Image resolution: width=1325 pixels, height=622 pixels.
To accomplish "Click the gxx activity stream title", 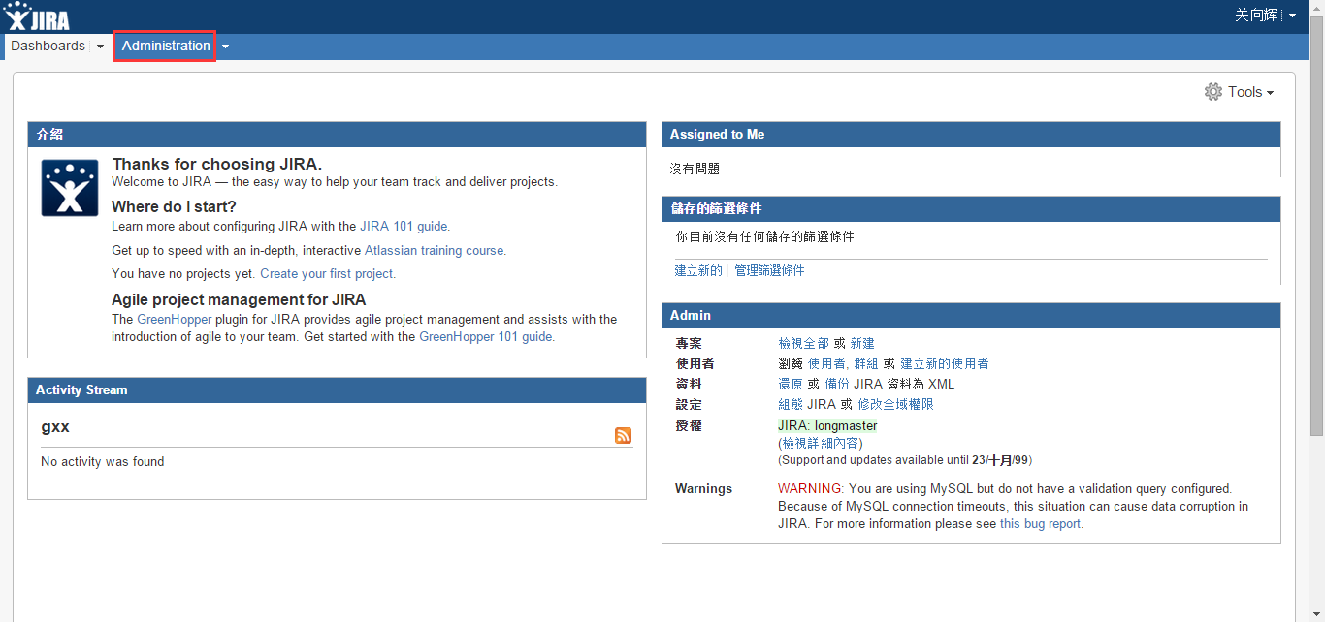I will (x=55, y=427).
